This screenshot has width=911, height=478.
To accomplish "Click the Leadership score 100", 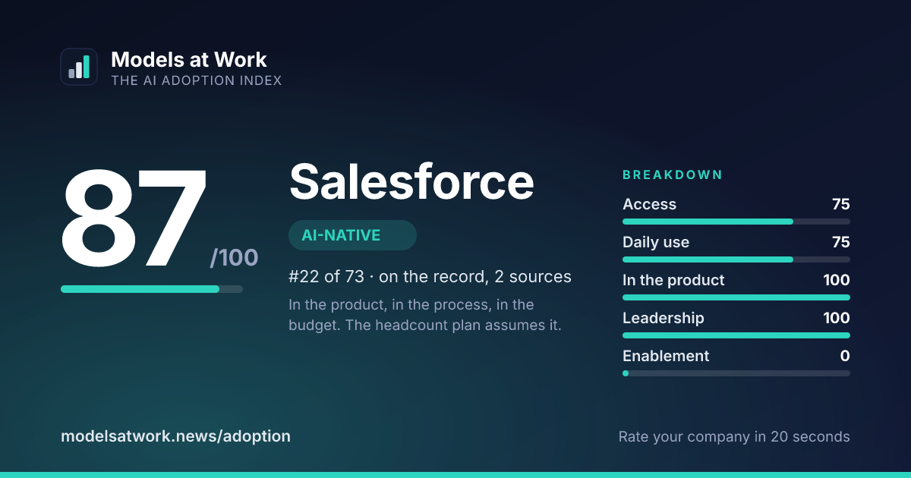I will point(837,318).
